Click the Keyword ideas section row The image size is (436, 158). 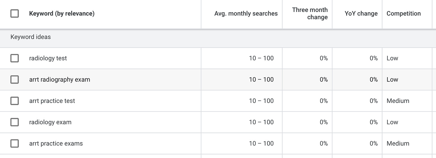click(31, 37)
